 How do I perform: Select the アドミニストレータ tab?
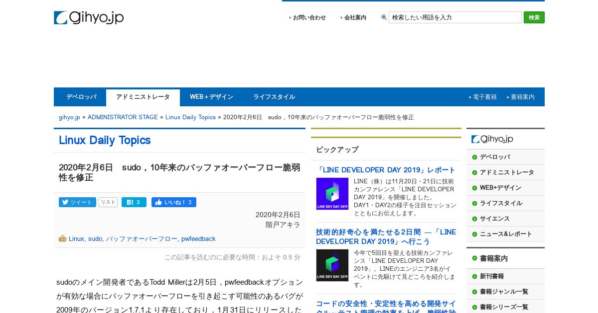(x=143, y=97)
